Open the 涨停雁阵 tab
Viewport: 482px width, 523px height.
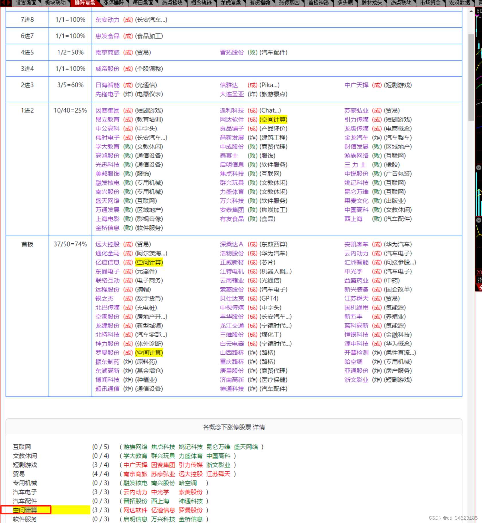click(x=114, y=3)
